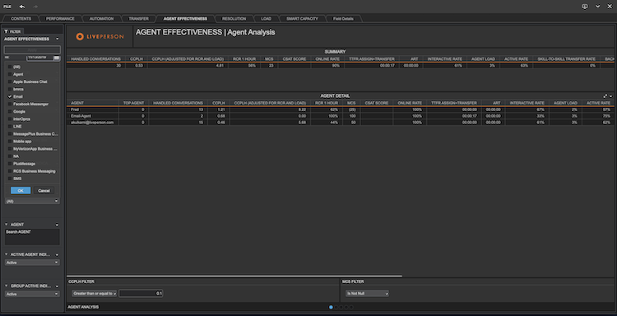Image resolution: width=617 pixels, height=316 pixels.
Task: Check the SMS checkbox
Action: (x=10, y=179)
